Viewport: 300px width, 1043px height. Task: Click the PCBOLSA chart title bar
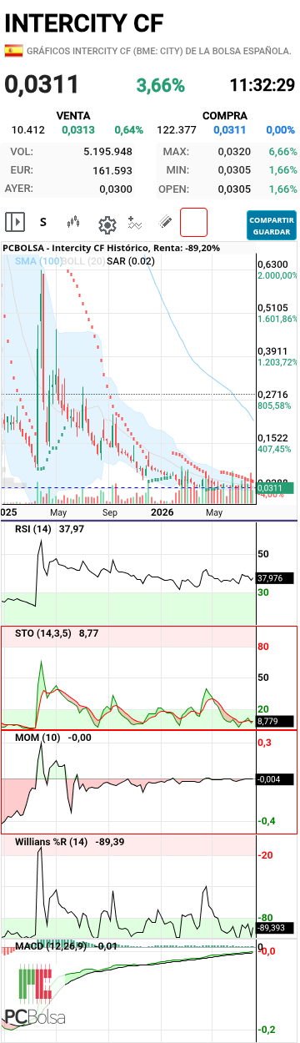(x=112, y=248)
